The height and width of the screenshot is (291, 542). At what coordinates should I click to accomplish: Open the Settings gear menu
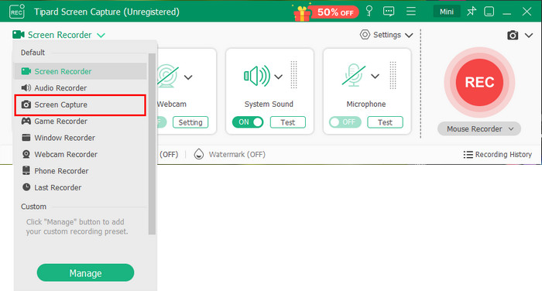tap(386, 35)
